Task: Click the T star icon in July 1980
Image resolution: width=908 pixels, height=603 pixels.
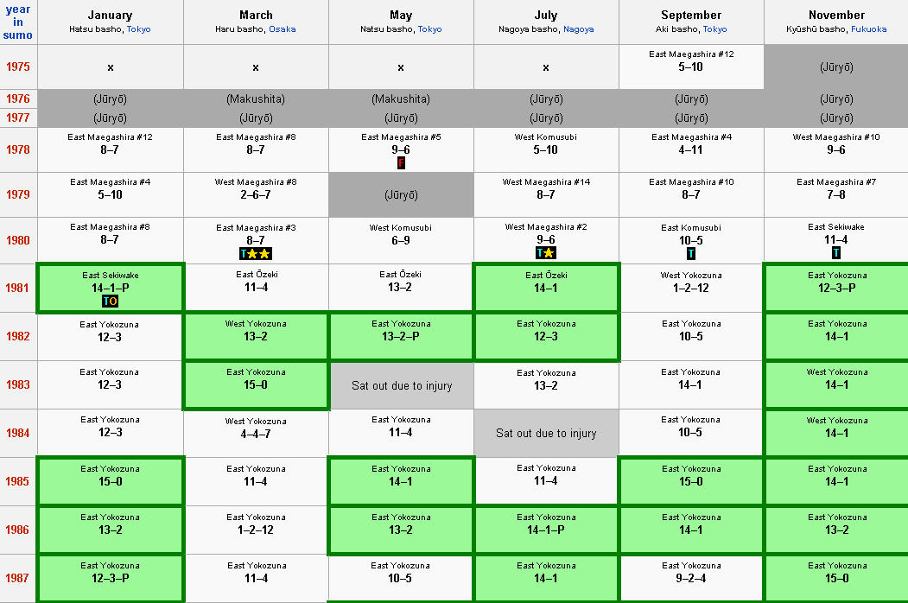Action: coord(545,252)
